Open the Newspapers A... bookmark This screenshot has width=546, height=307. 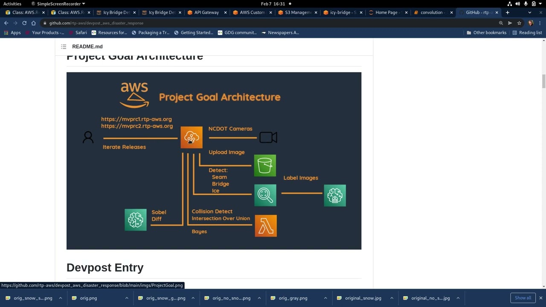(280, 32)
